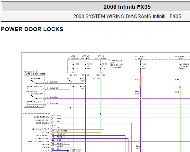The width and height of the screenshot is (190, 152).
Task: Click the 'WHT/BLU' label under fuse 1
Action: pos(70,80)
